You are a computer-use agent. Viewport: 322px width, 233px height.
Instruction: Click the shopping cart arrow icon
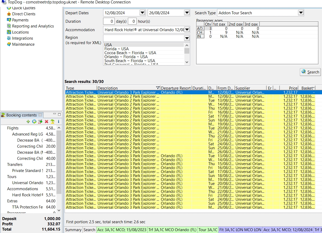click(x=40, y=122)
